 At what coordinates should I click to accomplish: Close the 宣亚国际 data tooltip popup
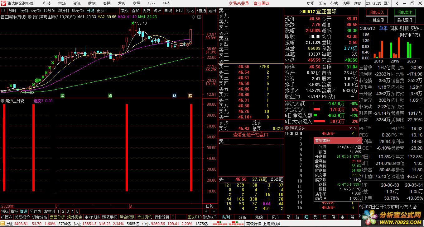coord(359,140)
